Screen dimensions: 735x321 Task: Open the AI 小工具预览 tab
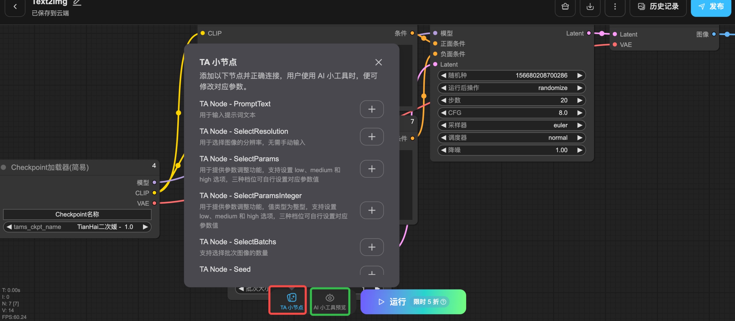click(330, 301)
